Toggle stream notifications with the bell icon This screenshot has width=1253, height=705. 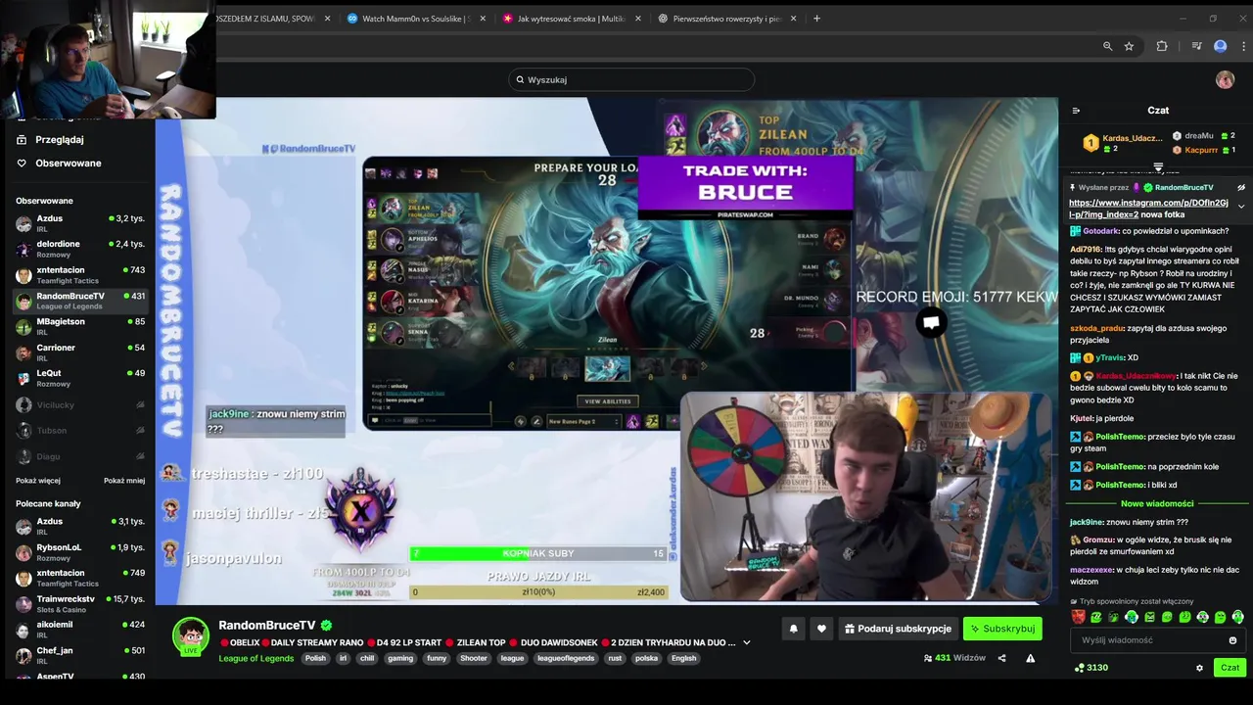[794, 629]
